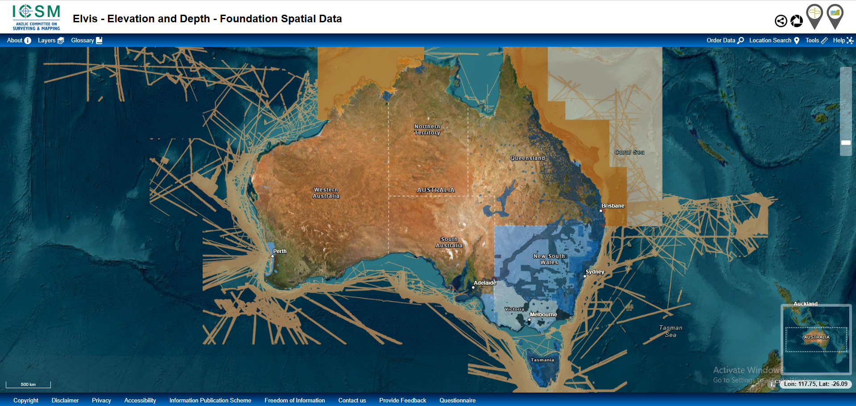Screen dimensions: 856x406
Task: Click the map attribution info icon
Action: coord(772,384)
